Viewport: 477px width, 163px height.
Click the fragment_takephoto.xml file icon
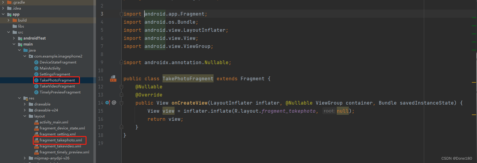coord(36,140)
